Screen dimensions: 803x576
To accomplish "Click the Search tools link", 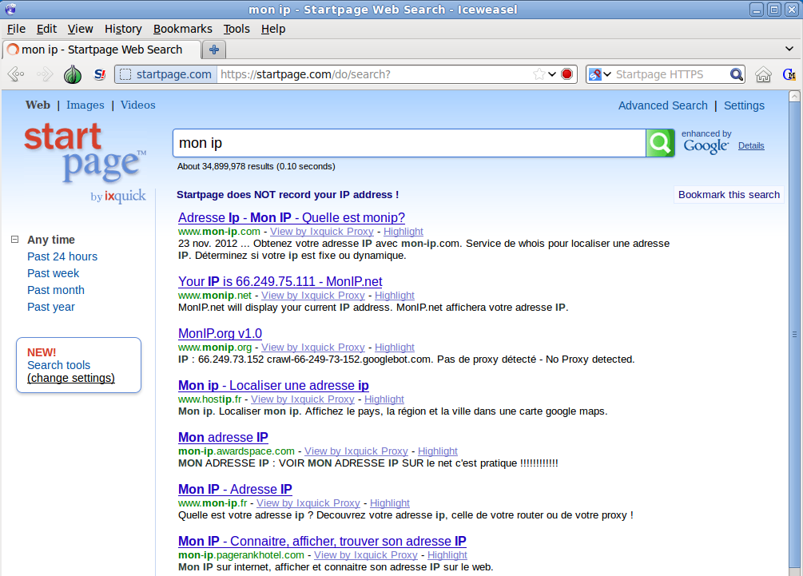I will pyautogui.click(x=58, y=365).
